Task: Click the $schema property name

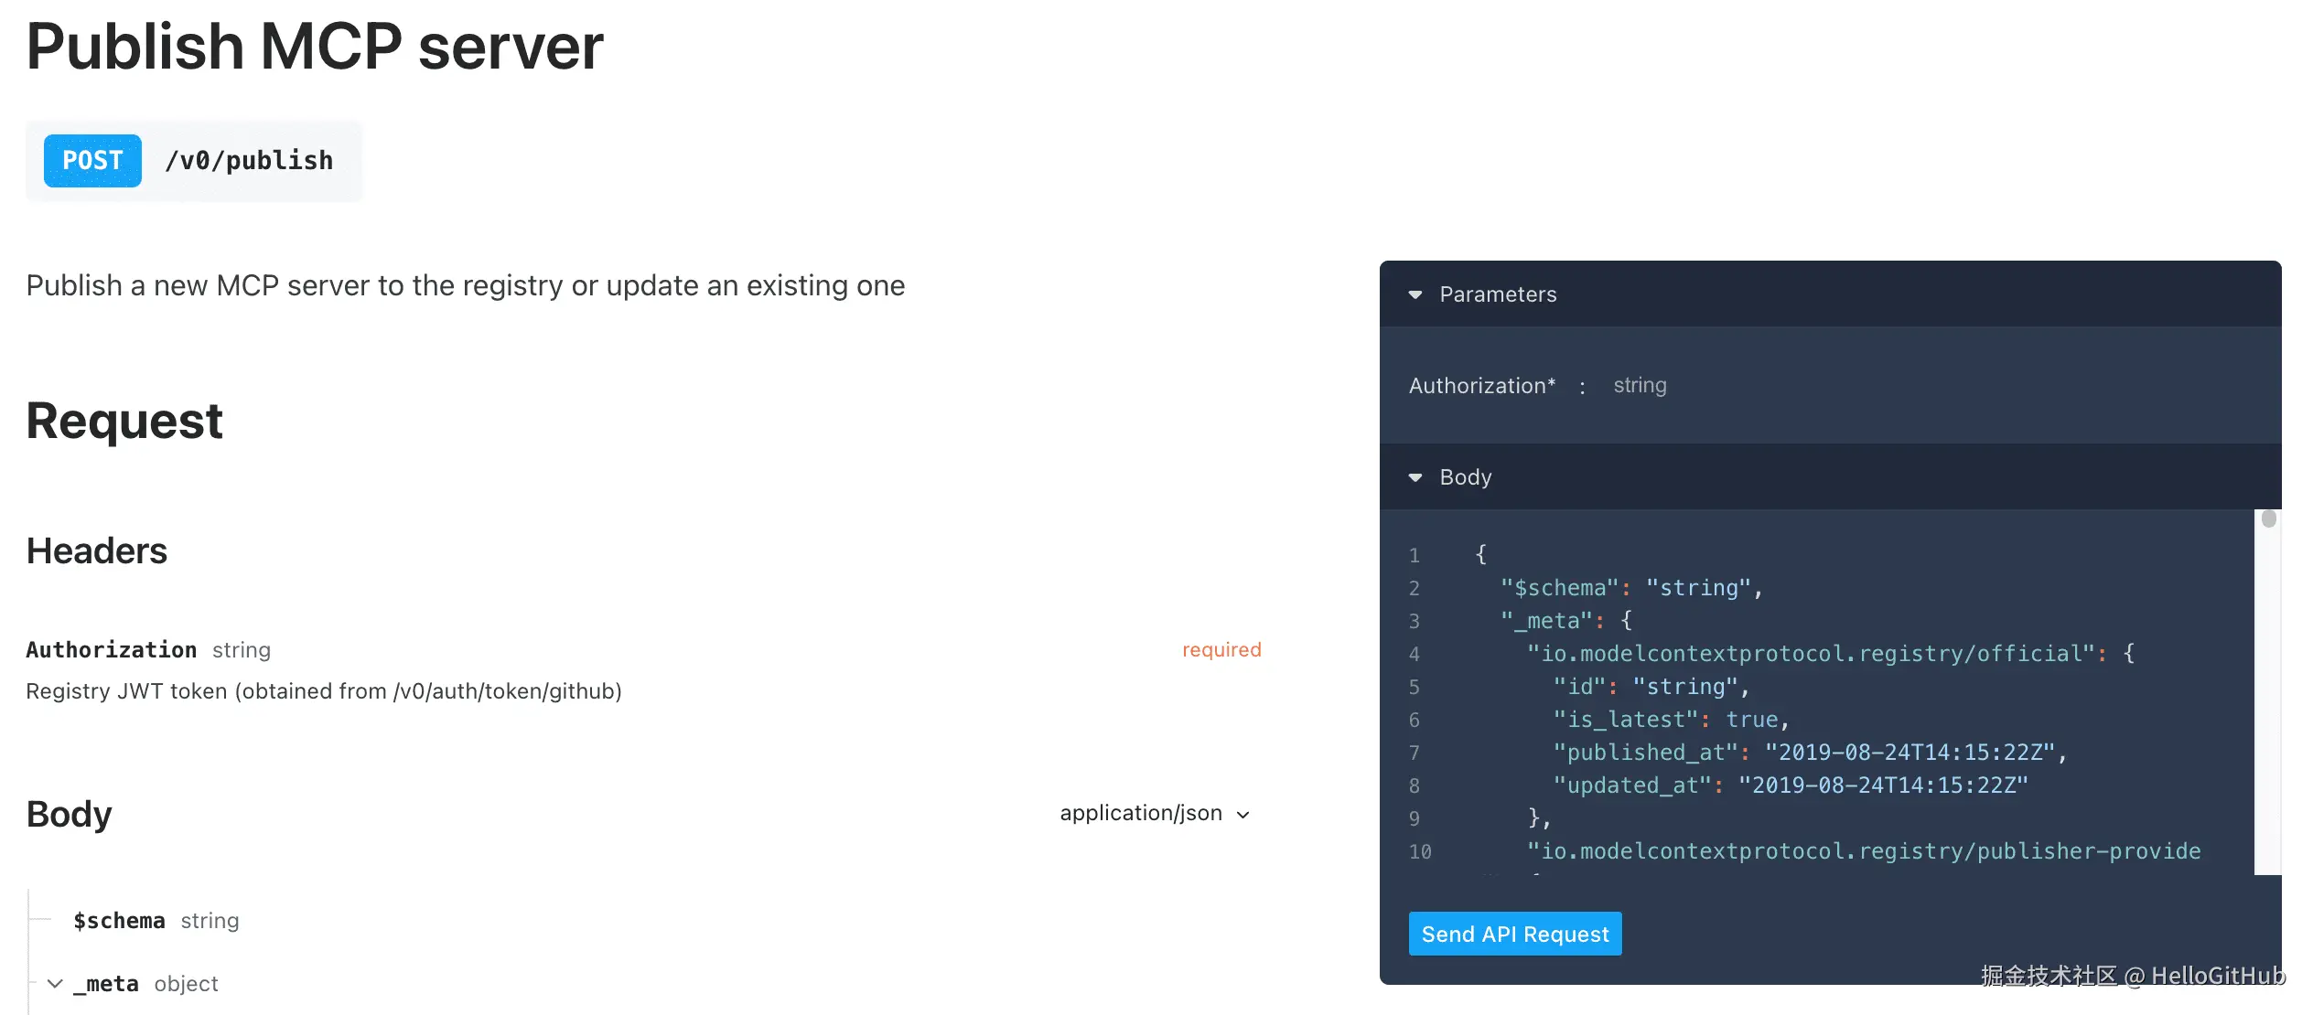Action: tap(119, 921)
